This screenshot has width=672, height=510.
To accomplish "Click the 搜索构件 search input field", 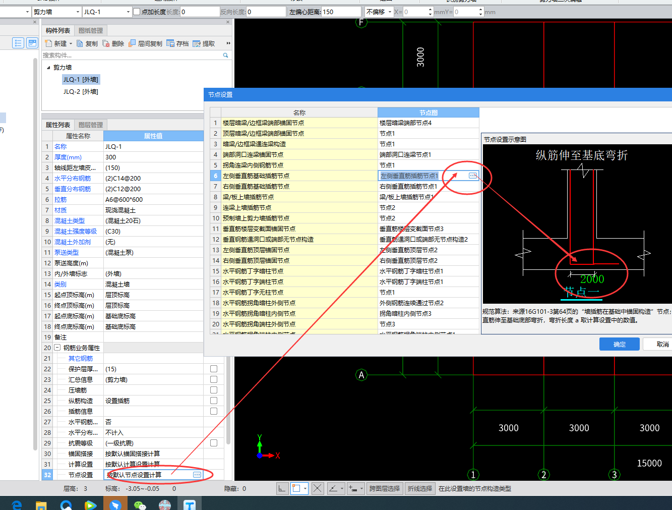I will click(x=131, y=55).
